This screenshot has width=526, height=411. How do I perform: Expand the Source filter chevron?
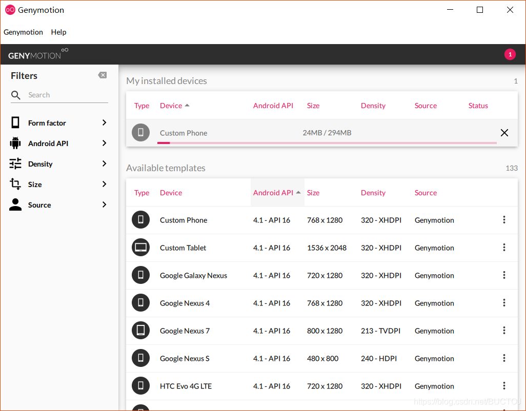104,204
